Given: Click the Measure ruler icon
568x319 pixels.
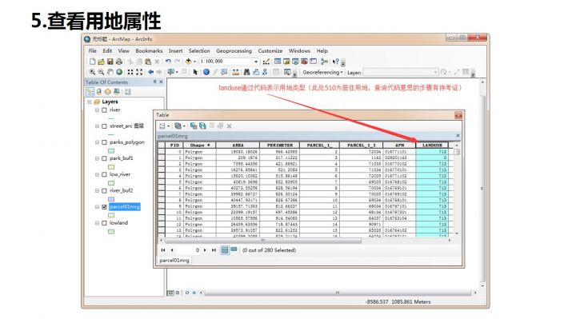Looking at the screenshot, I should 235,72.
